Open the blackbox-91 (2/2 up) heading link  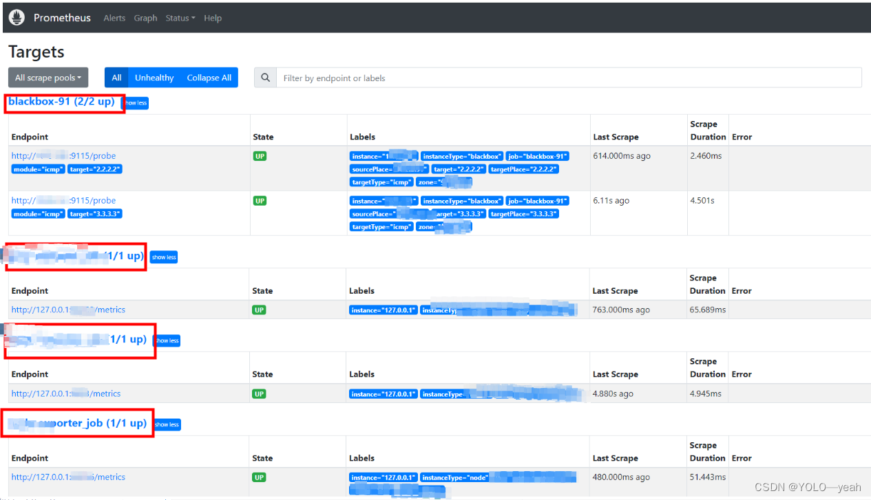click(x=61, y=102)
